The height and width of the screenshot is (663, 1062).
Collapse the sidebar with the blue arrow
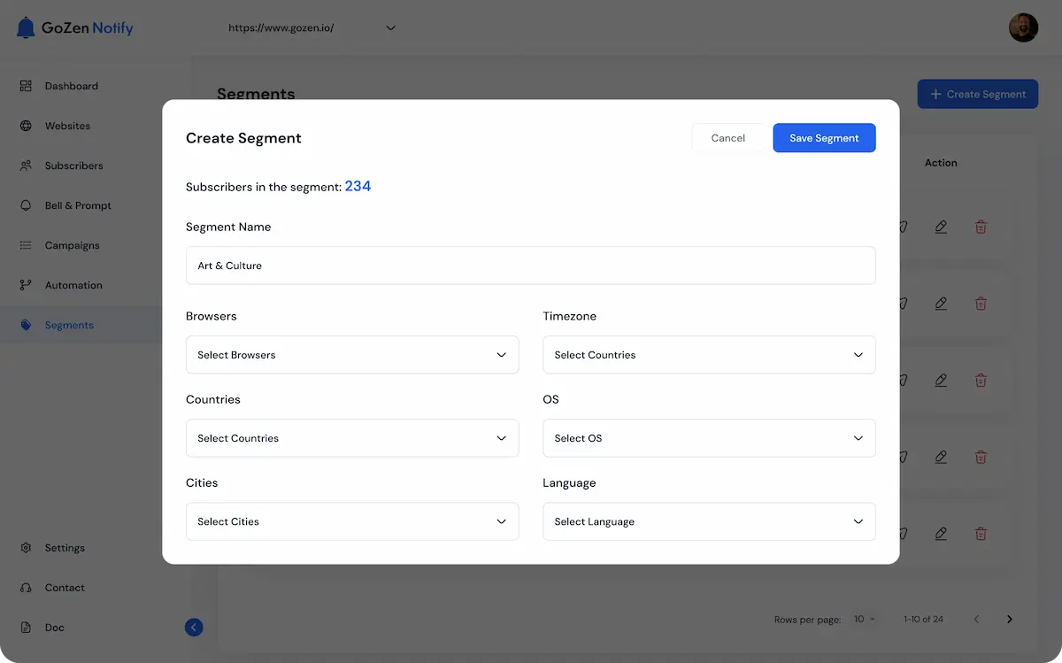pos(194,627)
